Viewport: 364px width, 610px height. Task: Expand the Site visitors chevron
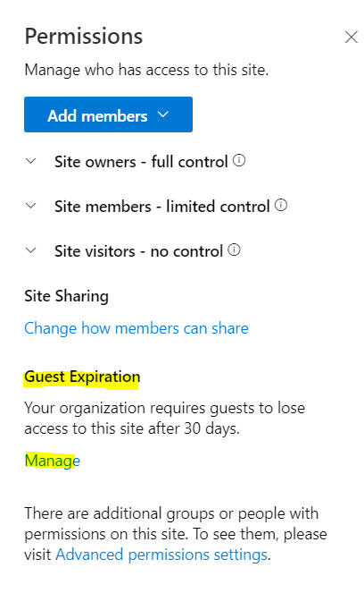pyautogui.click(x=30, y=250)
